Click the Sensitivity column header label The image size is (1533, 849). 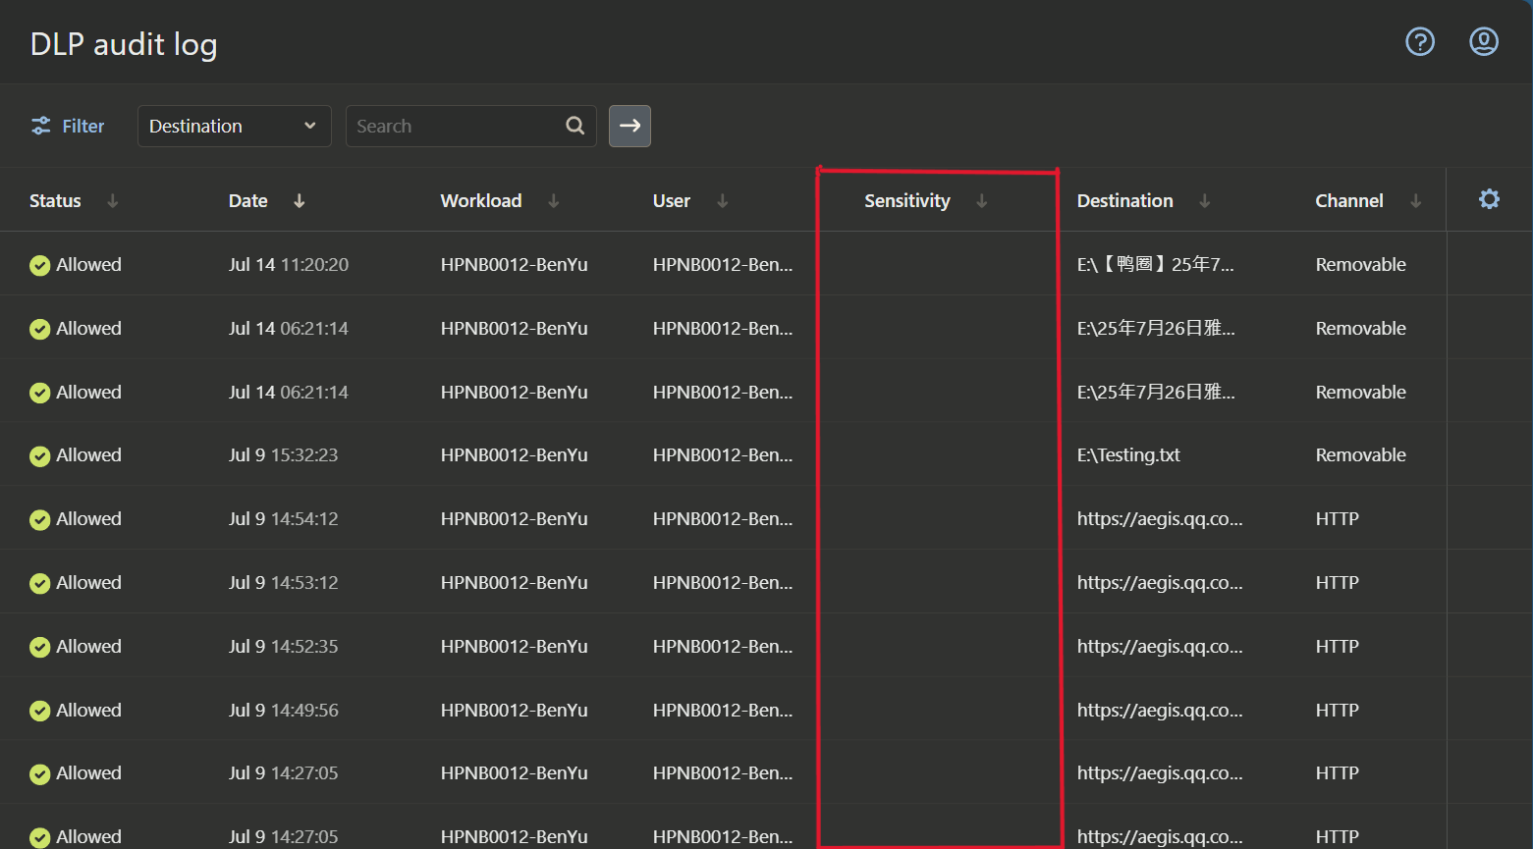(x=907, y=201)
